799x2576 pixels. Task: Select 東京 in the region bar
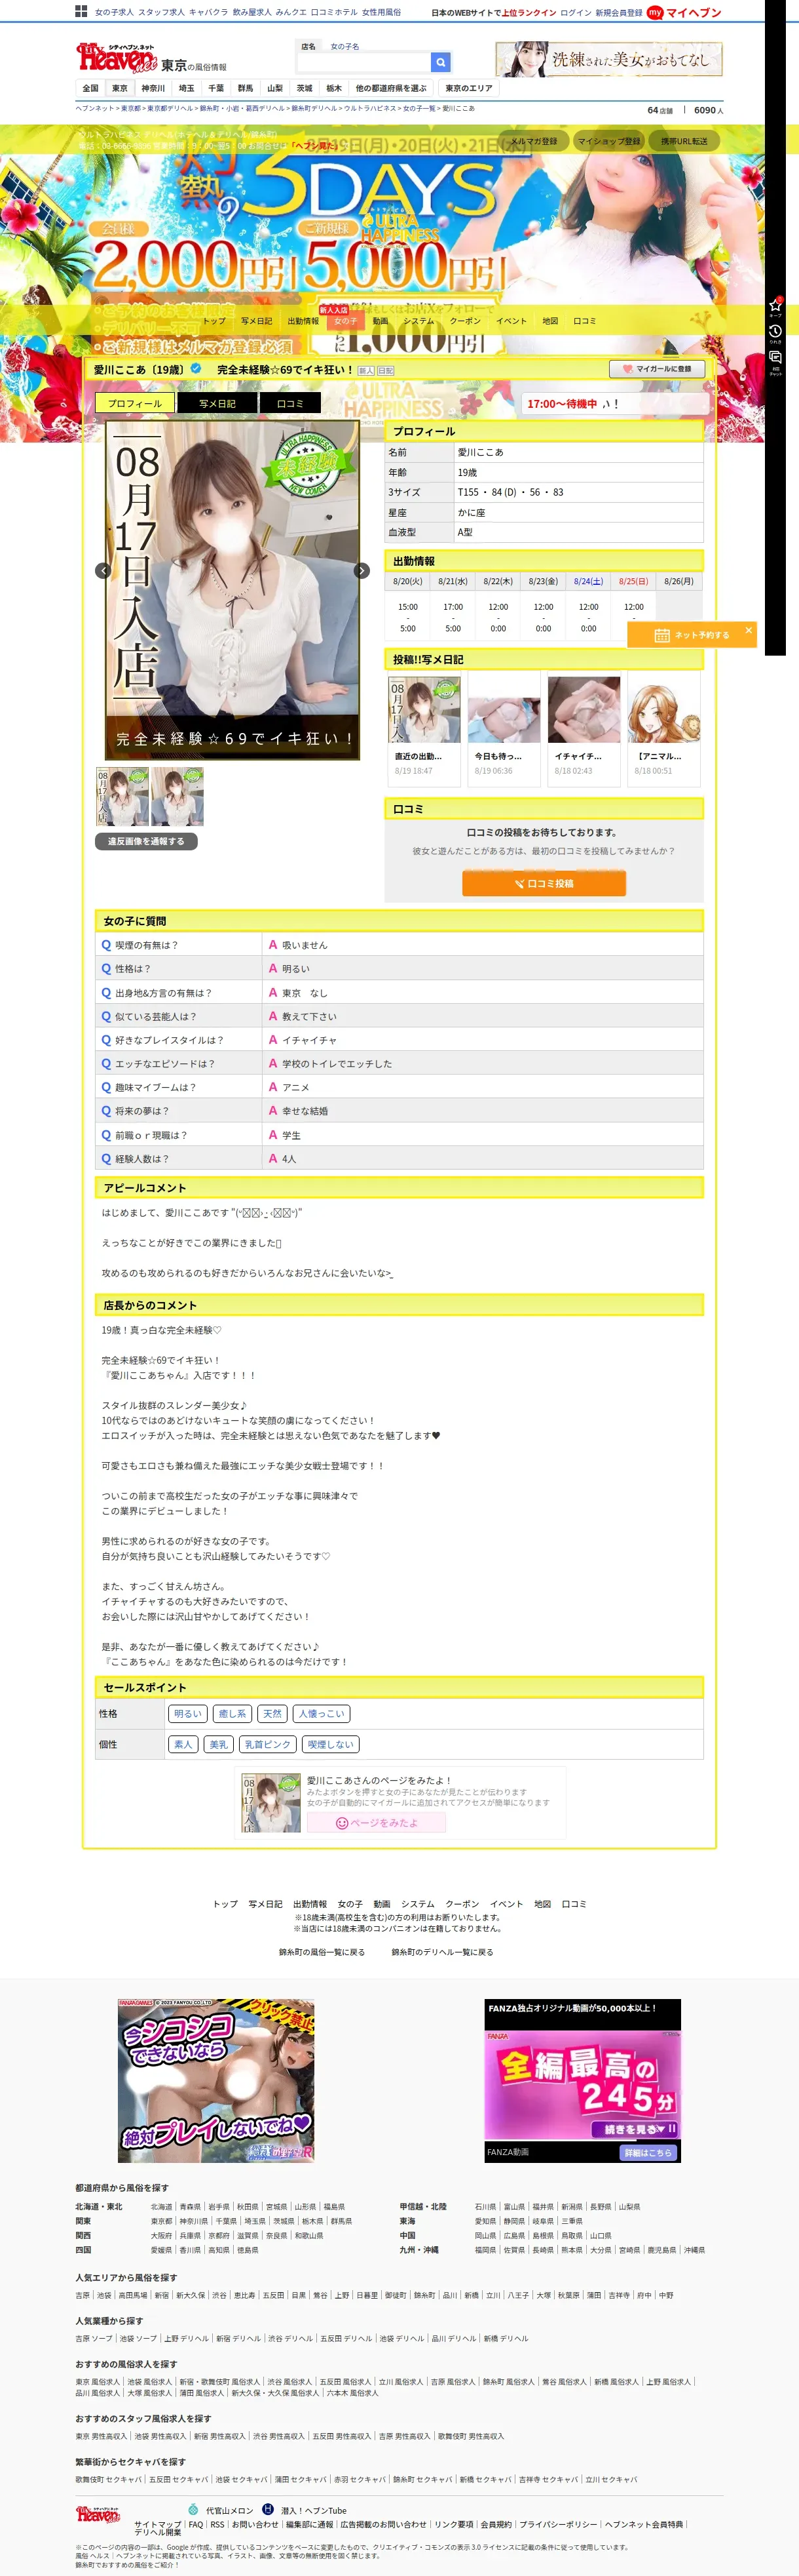(x=120, y=88)
